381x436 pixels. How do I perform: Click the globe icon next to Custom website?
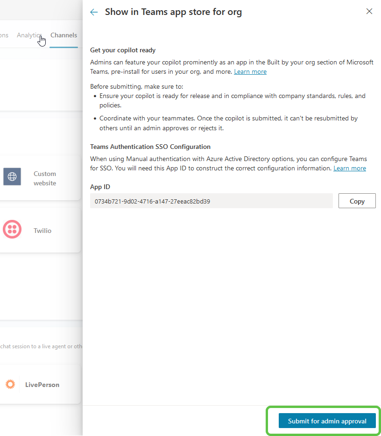coord(12,176)
